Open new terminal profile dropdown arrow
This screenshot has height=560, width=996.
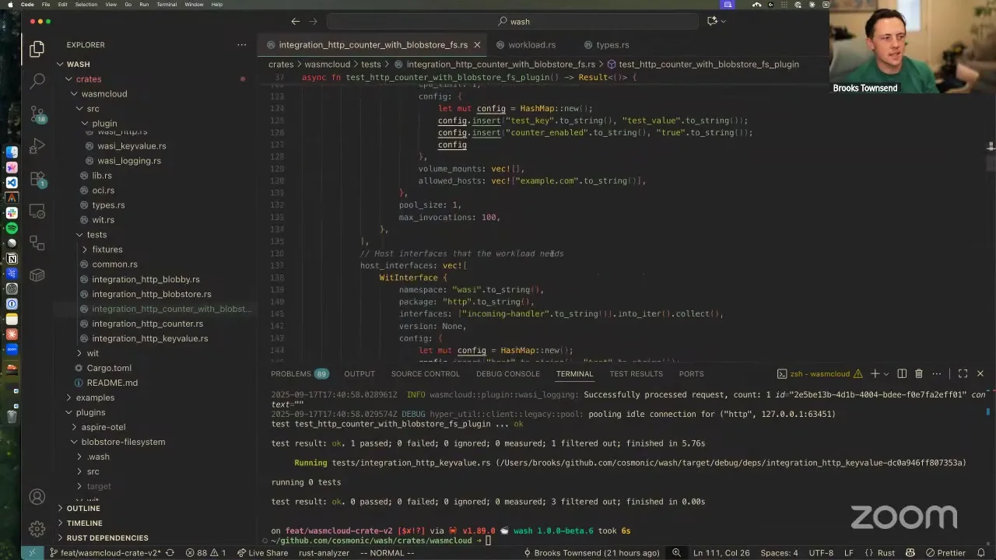[886, 374]
